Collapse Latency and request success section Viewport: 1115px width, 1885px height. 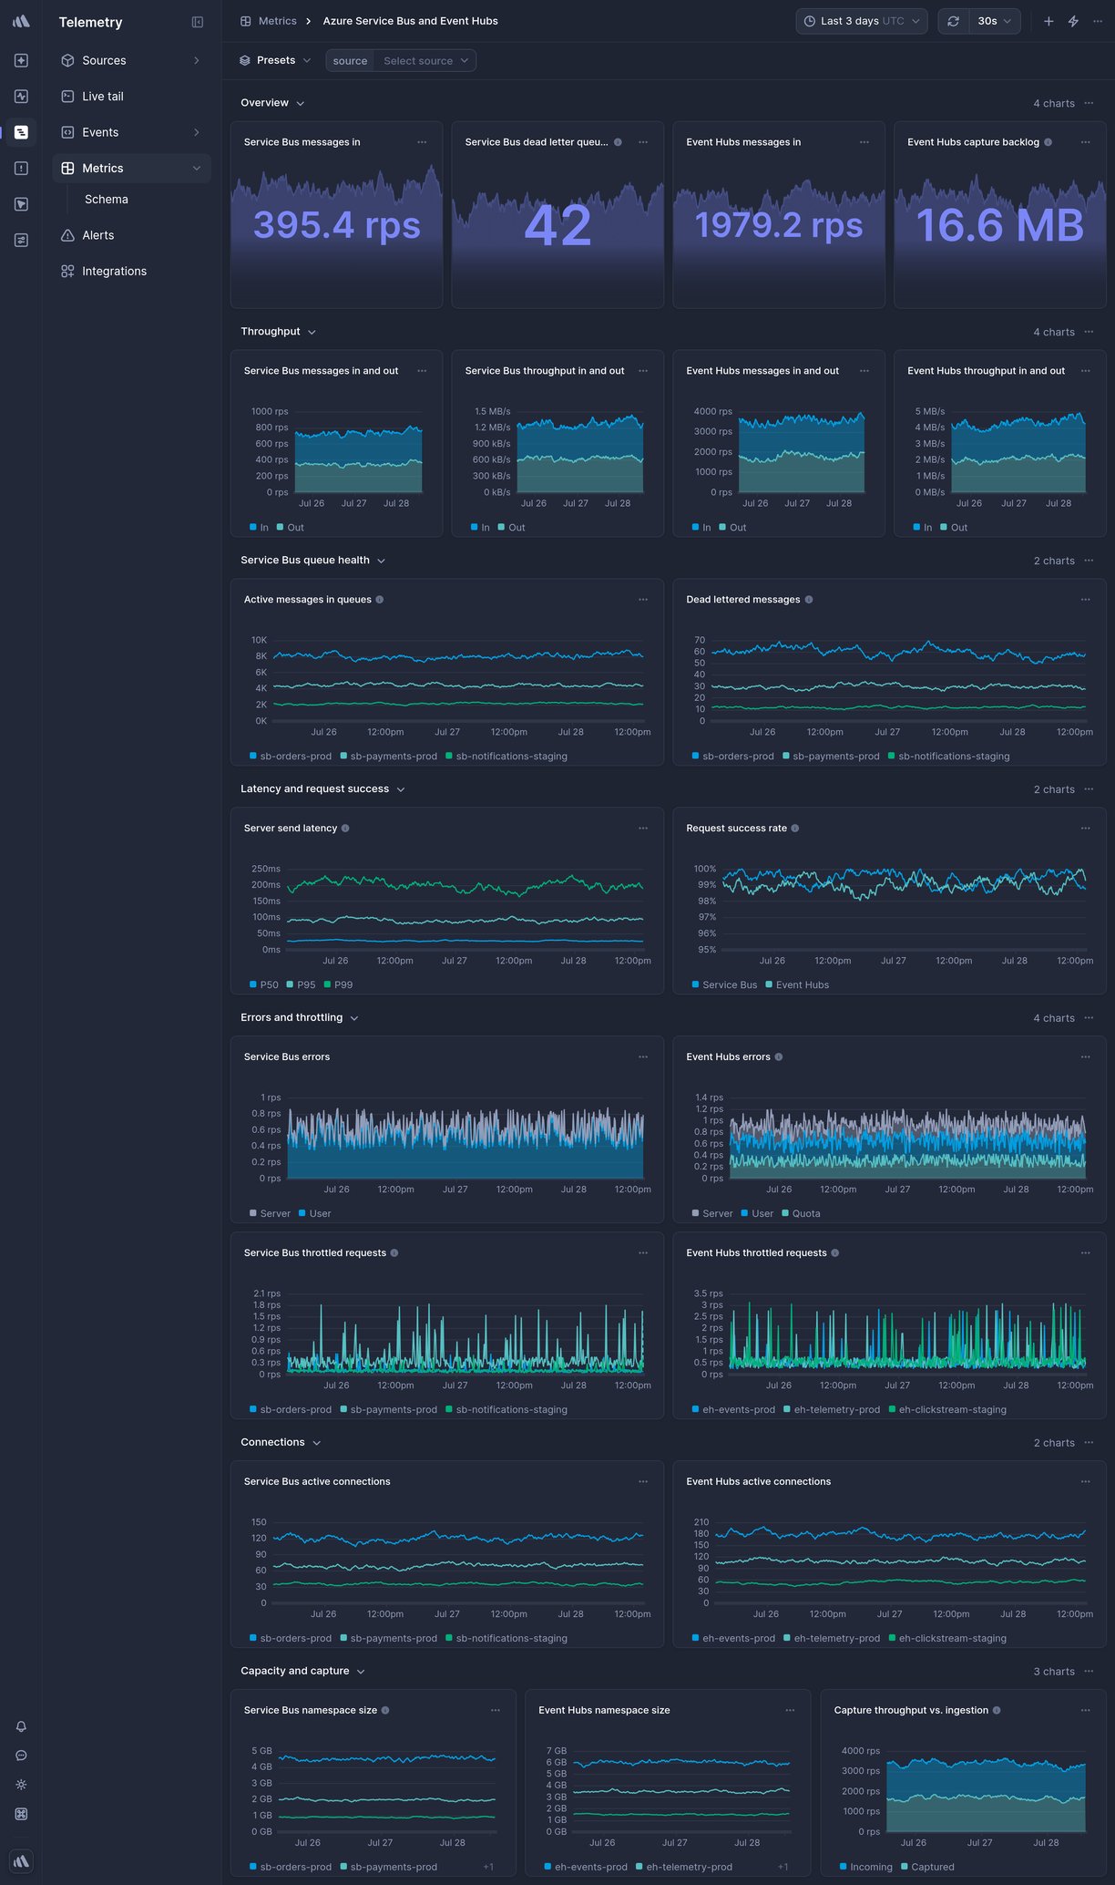point(401,790)
